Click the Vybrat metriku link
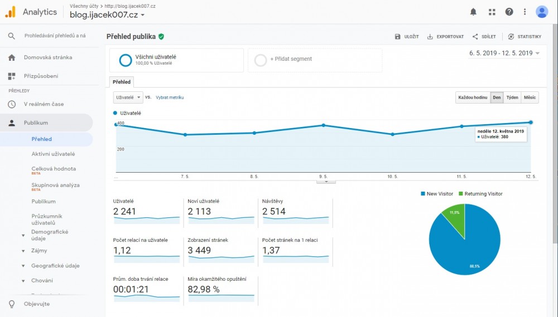 (x=170, y=97)
